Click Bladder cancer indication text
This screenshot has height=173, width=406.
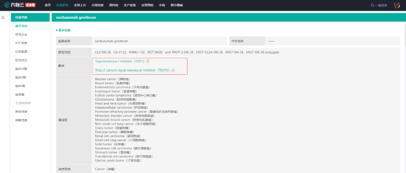(x=113, y=79)
